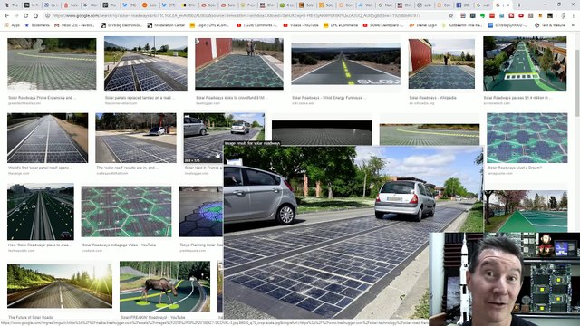Open the Moderation Center bookmark

(166, 25)
